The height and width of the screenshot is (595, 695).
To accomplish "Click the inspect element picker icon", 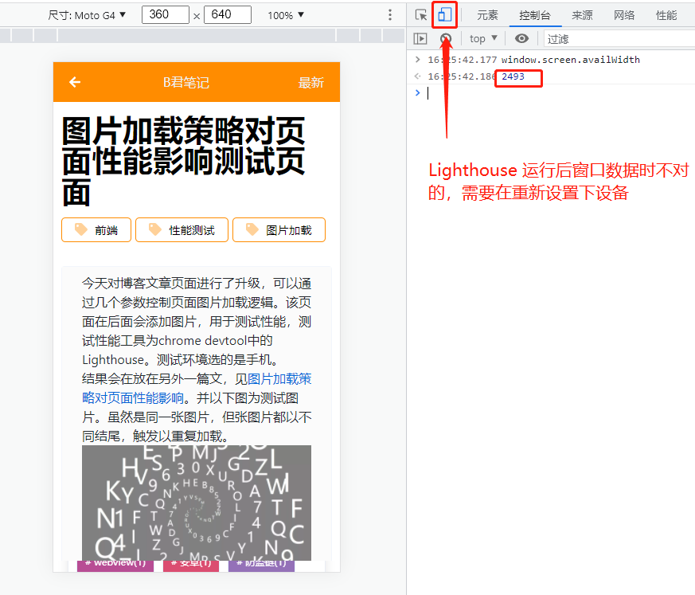I will point(421,15).
